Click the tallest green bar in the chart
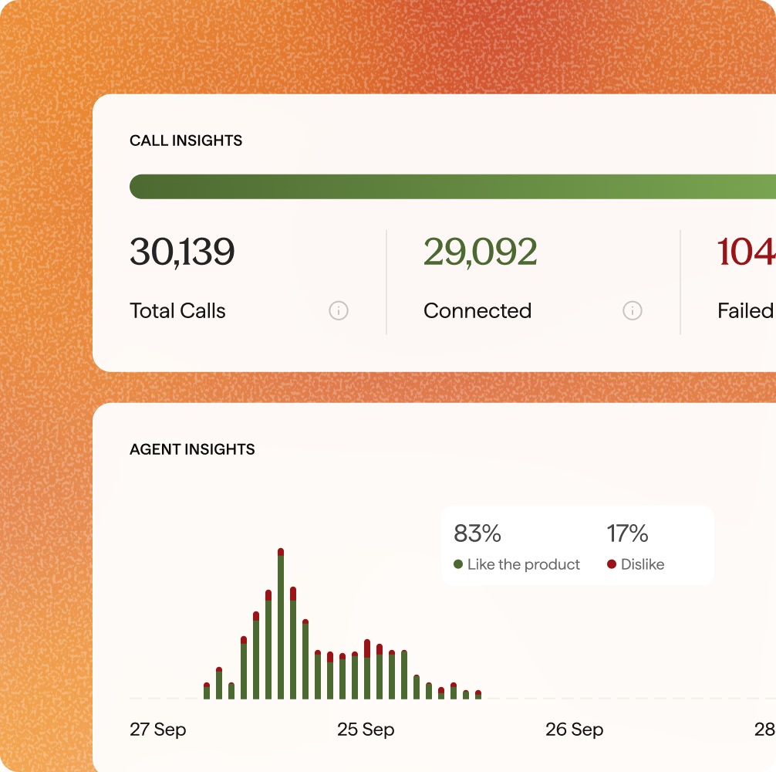Viewport: 776px width, 772px height. click(x=281, y=625)
